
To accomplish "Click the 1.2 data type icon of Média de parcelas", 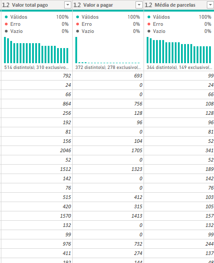I will click(x=148, y=5).
